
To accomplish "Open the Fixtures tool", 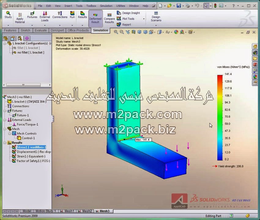I will click(32, 15).
